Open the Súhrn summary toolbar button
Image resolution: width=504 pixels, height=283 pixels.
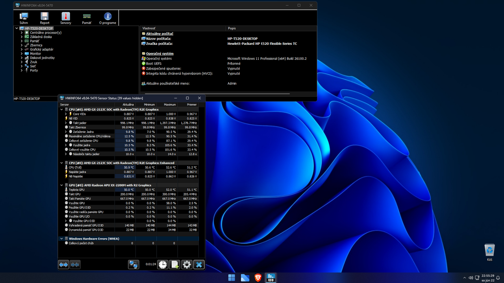pyautogui.click(x=24, y=18)
